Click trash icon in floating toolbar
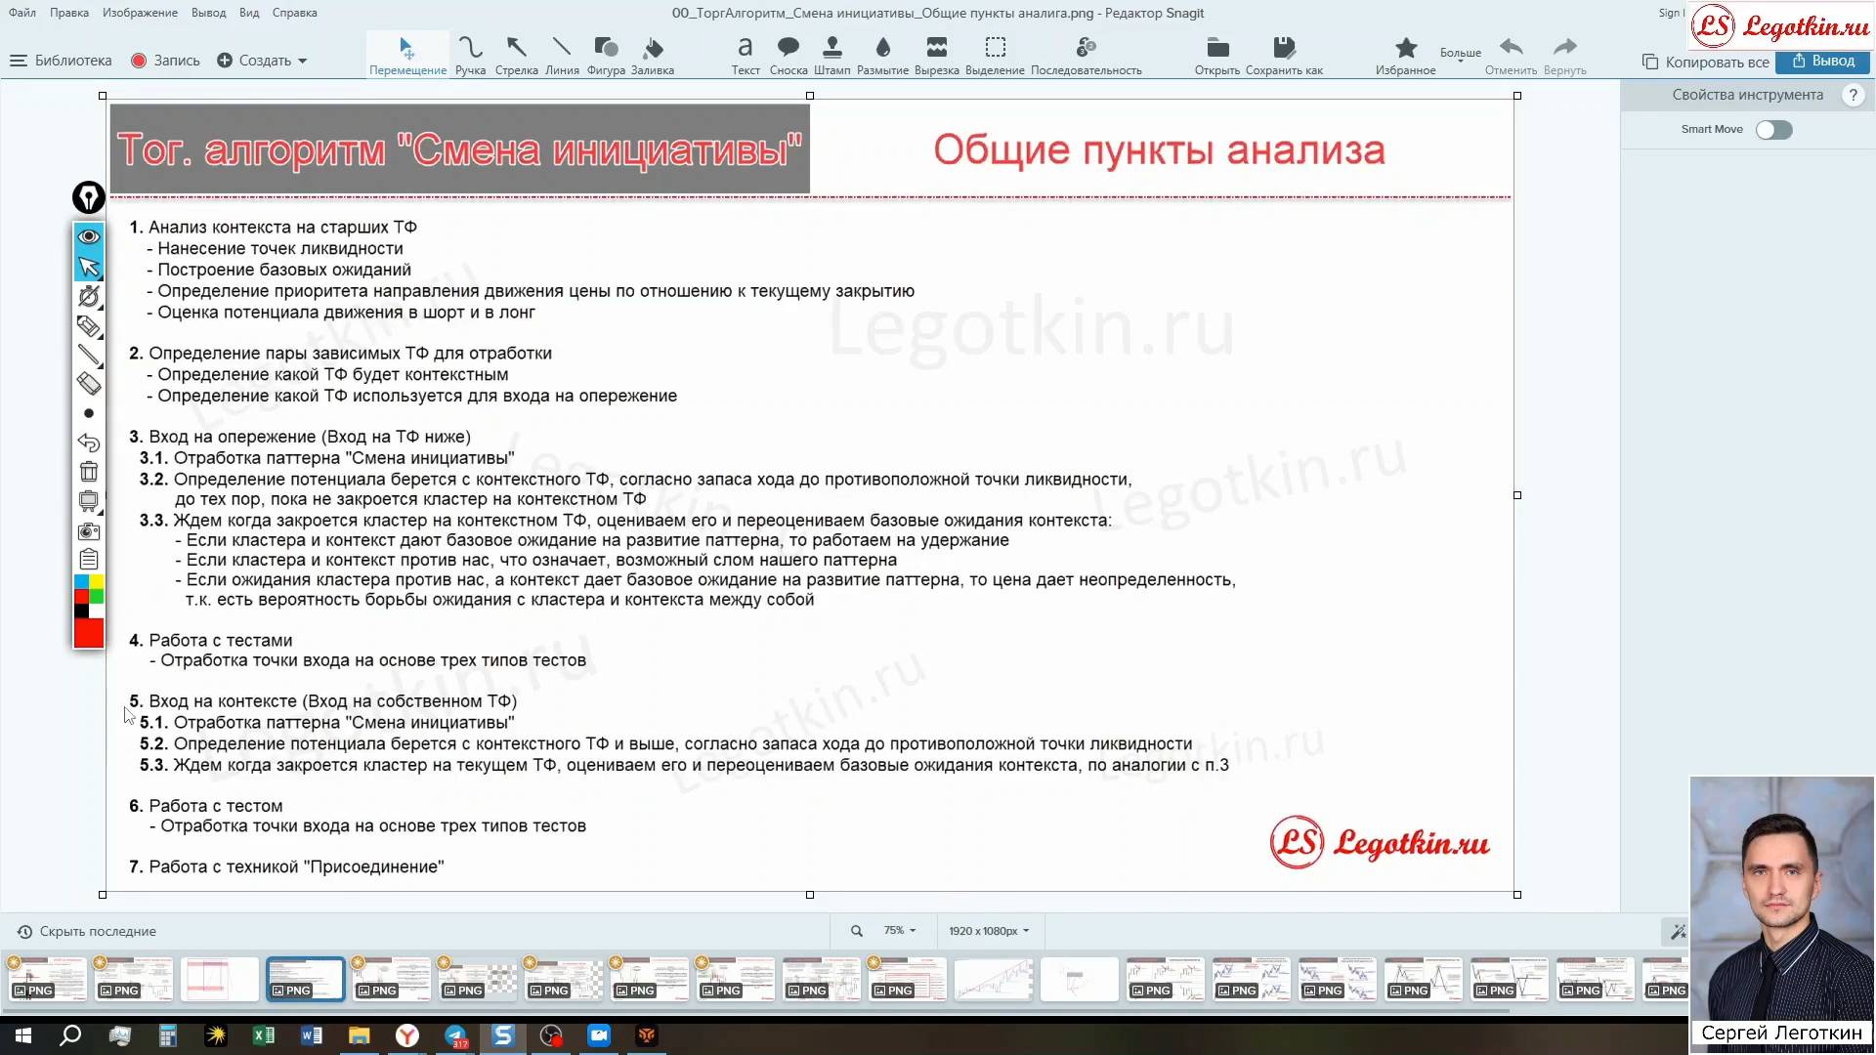Image resolution: width=1876 pixels, height=1055 pixels. [89, 472]
